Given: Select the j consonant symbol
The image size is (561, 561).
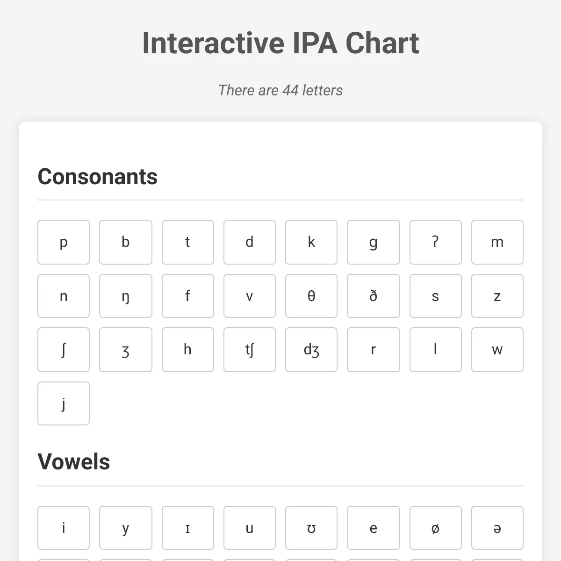Looking at the screenshot, I should click(63, 403).
